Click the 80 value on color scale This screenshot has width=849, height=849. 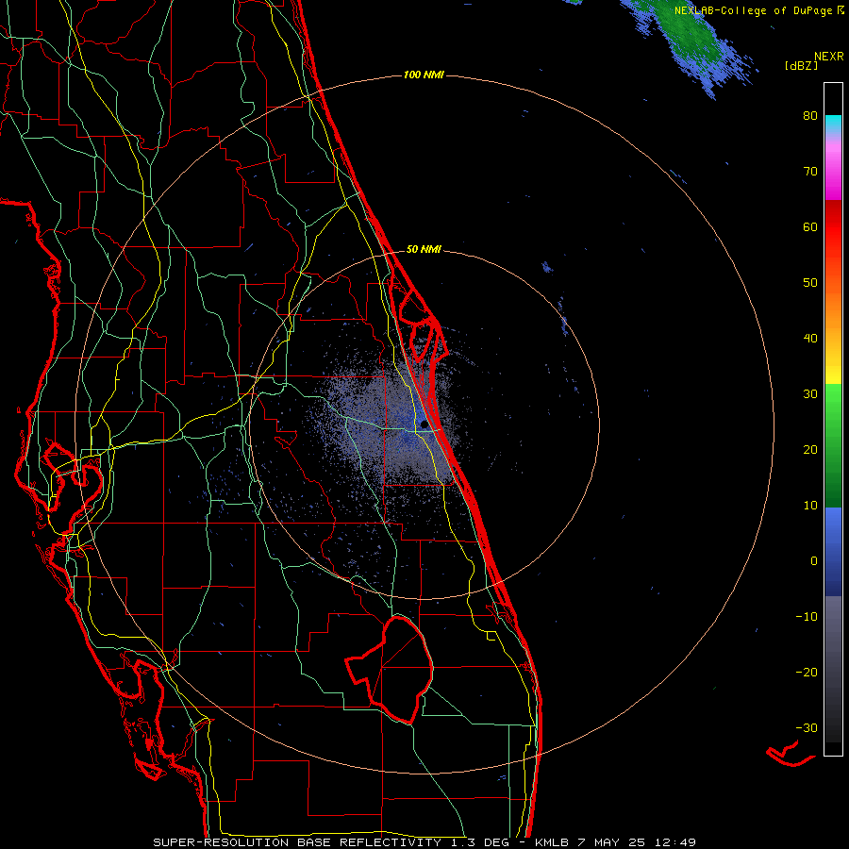point(810,116)
